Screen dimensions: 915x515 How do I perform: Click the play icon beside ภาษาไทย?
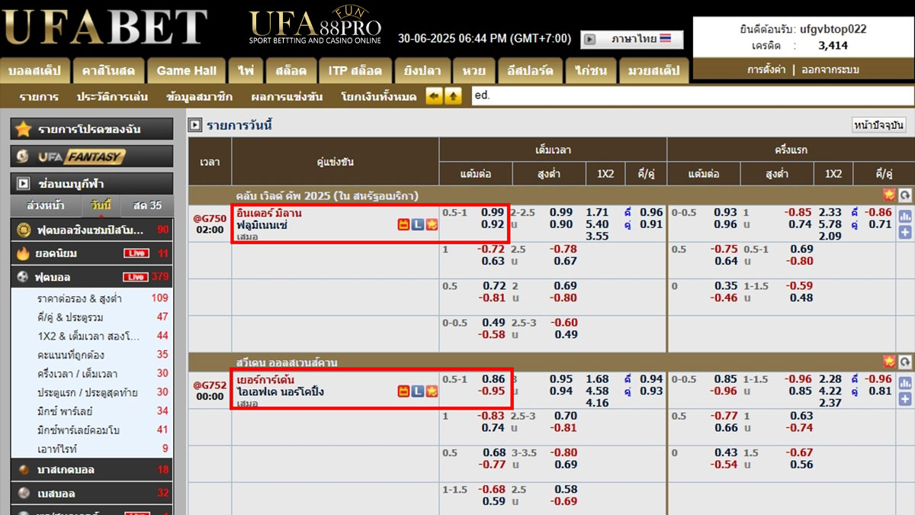(589, 40)
